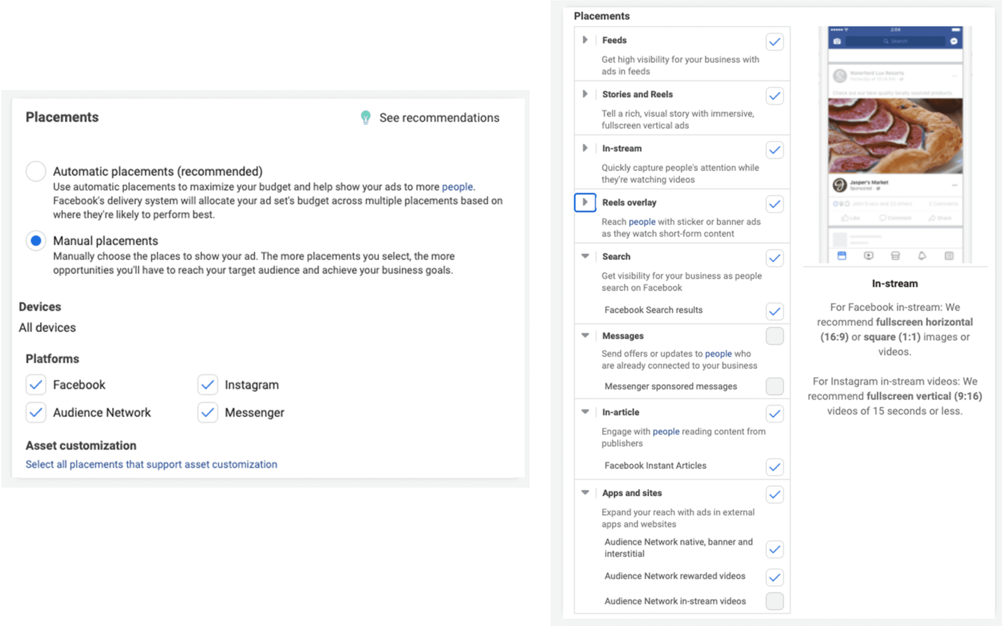The height and width of the screenshot is (626, 1002).
Task: Click the select all placements asset customization link
Action: pyautogui.click(x=151, y=464)
